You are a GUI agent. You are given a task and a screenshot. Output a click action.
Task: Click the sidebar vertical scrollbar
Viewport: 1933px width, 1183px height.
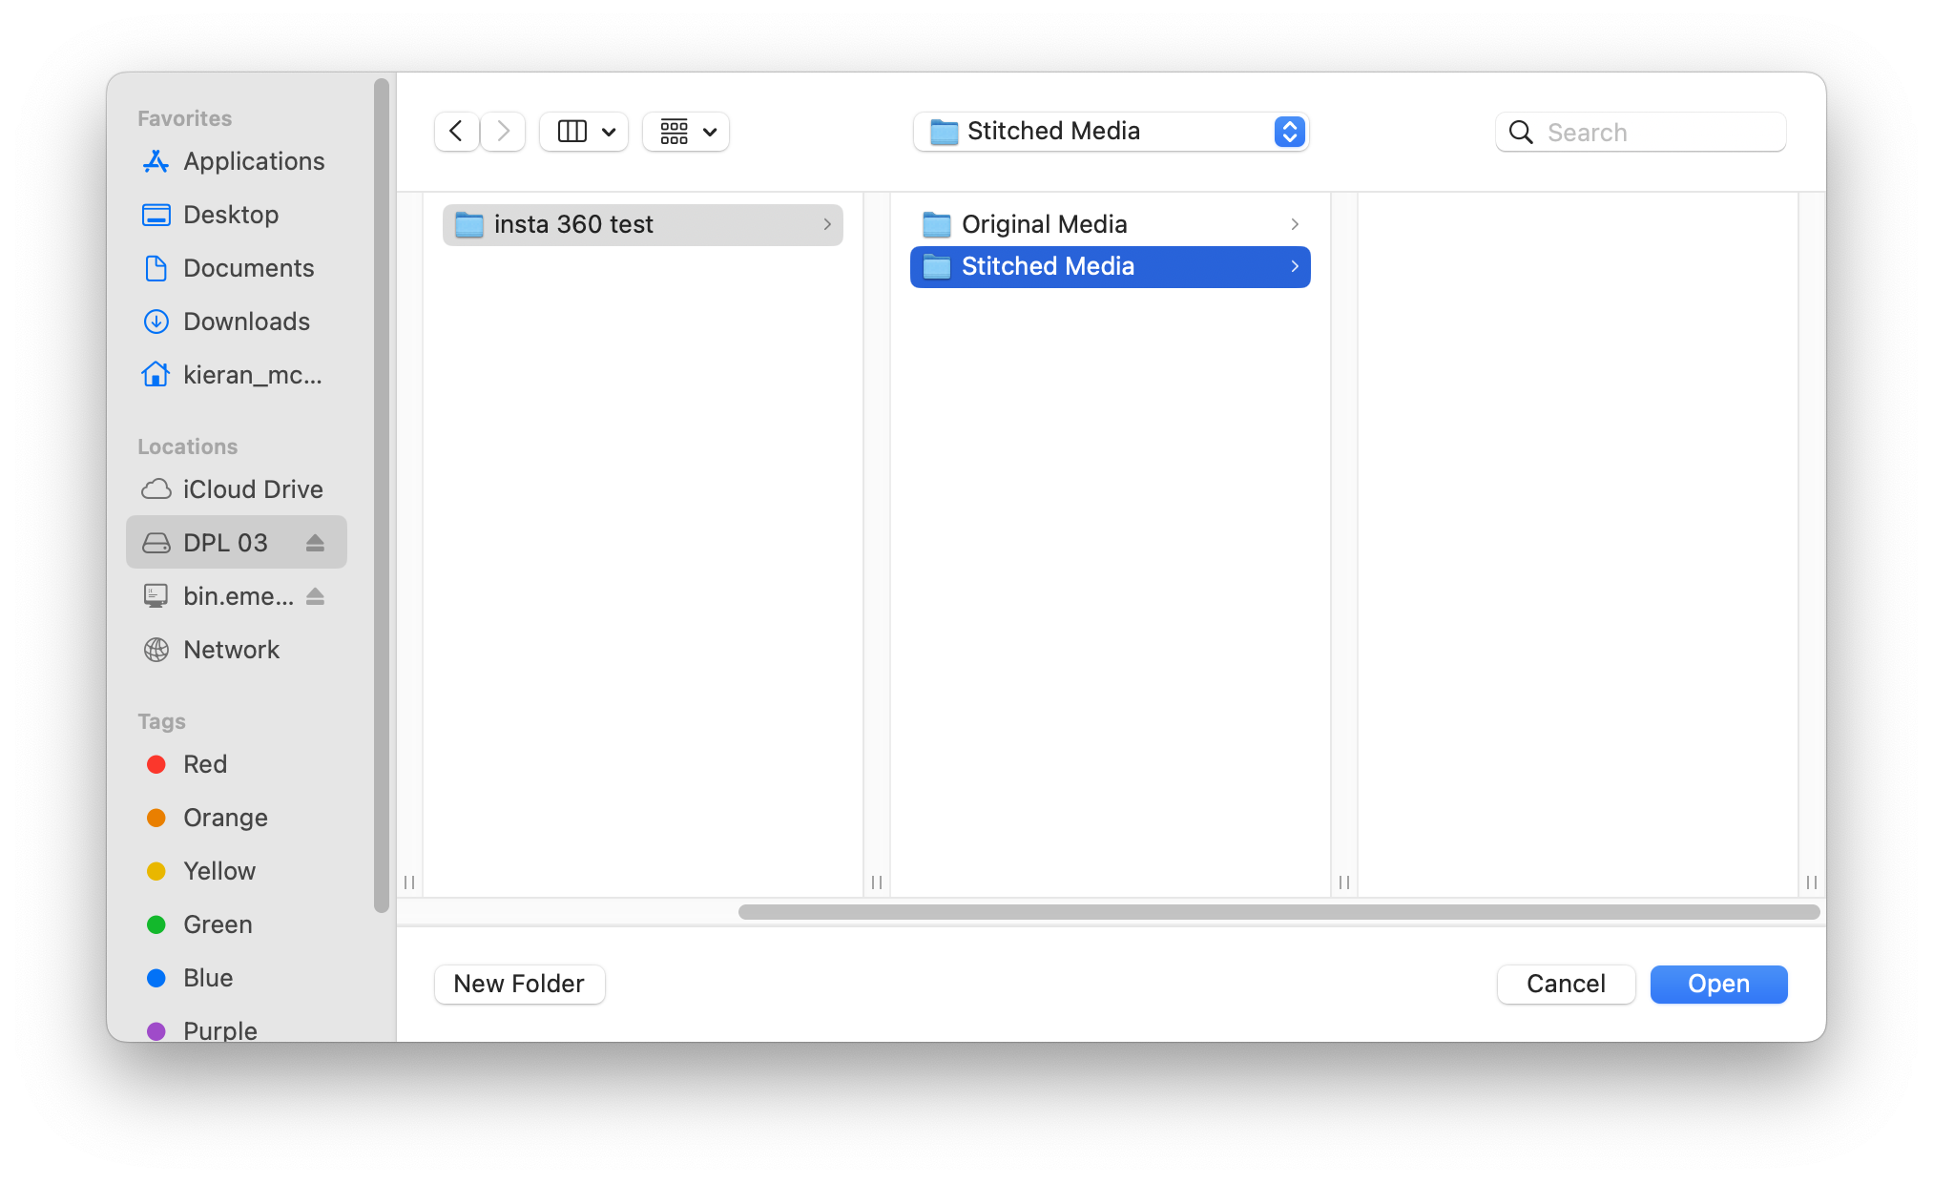(382, 495)
